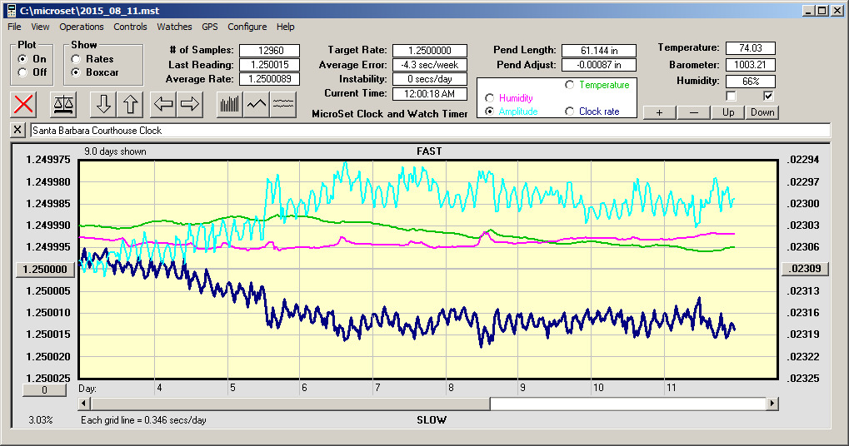Click the Current Time field

430,93
